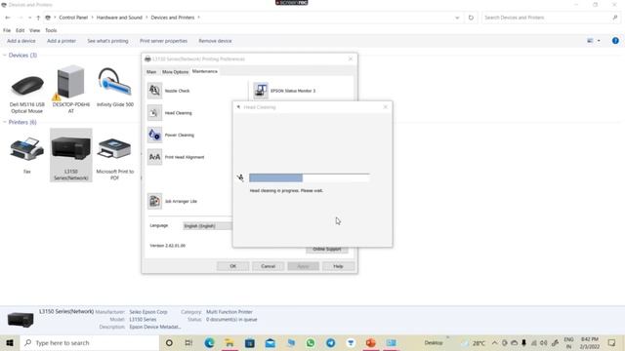Screen dimensions: 625x351
Task: Collapse the Devices (3) group
Action: (5, 55)
